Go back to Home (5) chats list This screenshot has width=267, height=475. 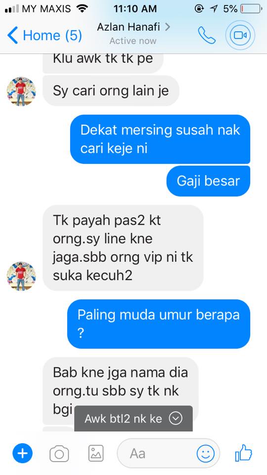(x=44, y=35)
